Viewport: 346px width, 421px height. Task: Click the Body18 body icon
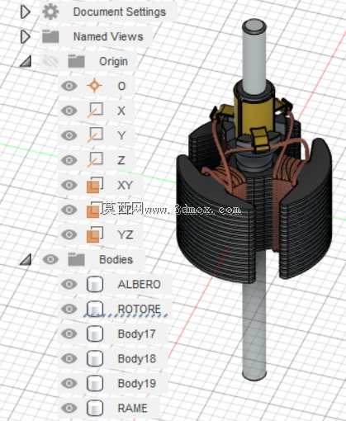tap(95, 358)
